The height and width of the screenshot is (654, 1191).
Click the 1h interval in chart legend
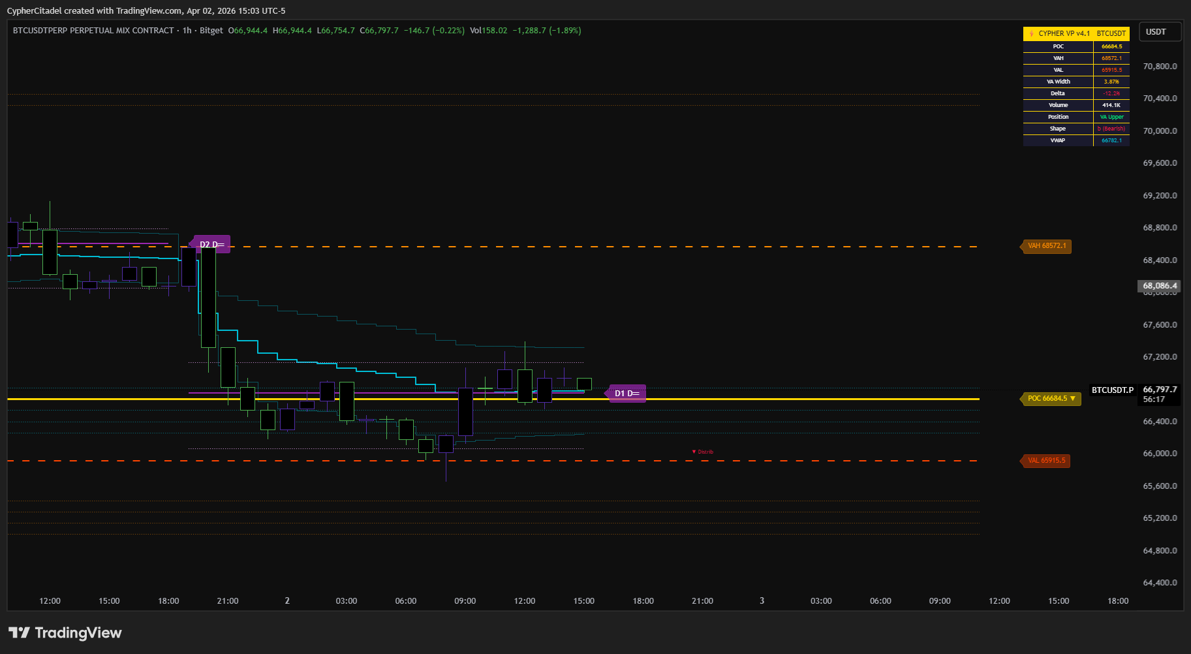click(187, 31)
